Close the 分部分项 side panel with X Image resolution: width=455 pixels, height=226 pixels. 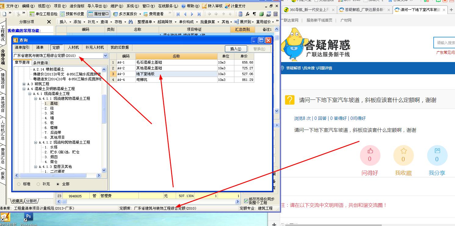coord(49,22)
